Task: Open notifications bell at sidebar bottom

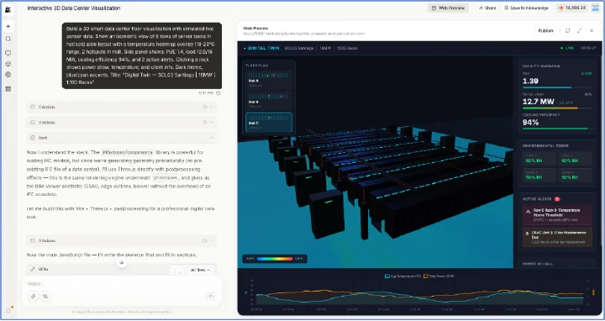Action: tap(8, 311)
